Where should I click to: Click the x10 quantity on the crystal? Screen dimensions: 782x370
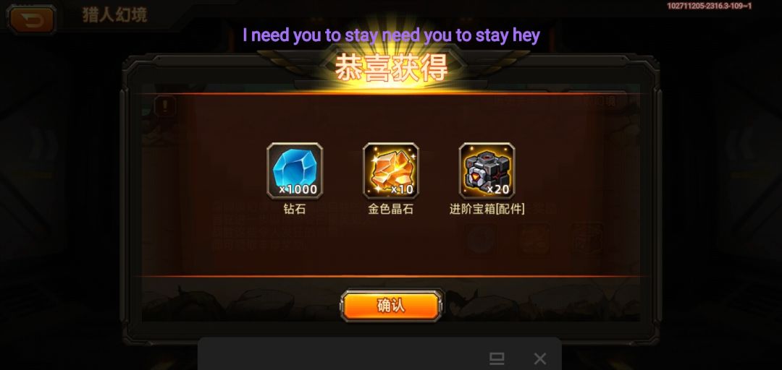click(x=401, y=189)
